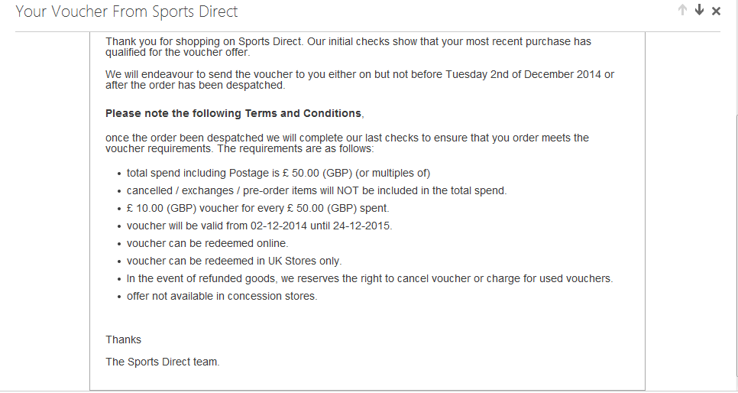Click the voucher validity dates bullet
Viewport: 738px width, 393px height.
pos(259,226)
